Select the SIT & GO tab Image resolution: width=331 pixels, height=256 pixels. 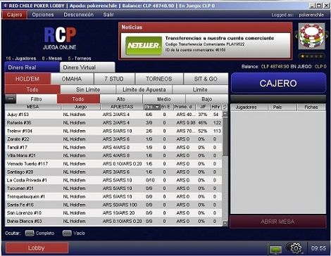(206, 79)
